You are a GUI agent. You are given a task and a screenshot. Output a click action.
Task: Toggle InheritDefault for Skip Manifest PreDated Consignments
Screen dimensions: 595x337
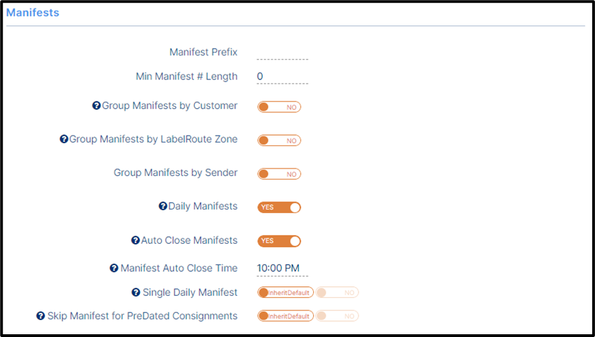(x=285, y=316)
